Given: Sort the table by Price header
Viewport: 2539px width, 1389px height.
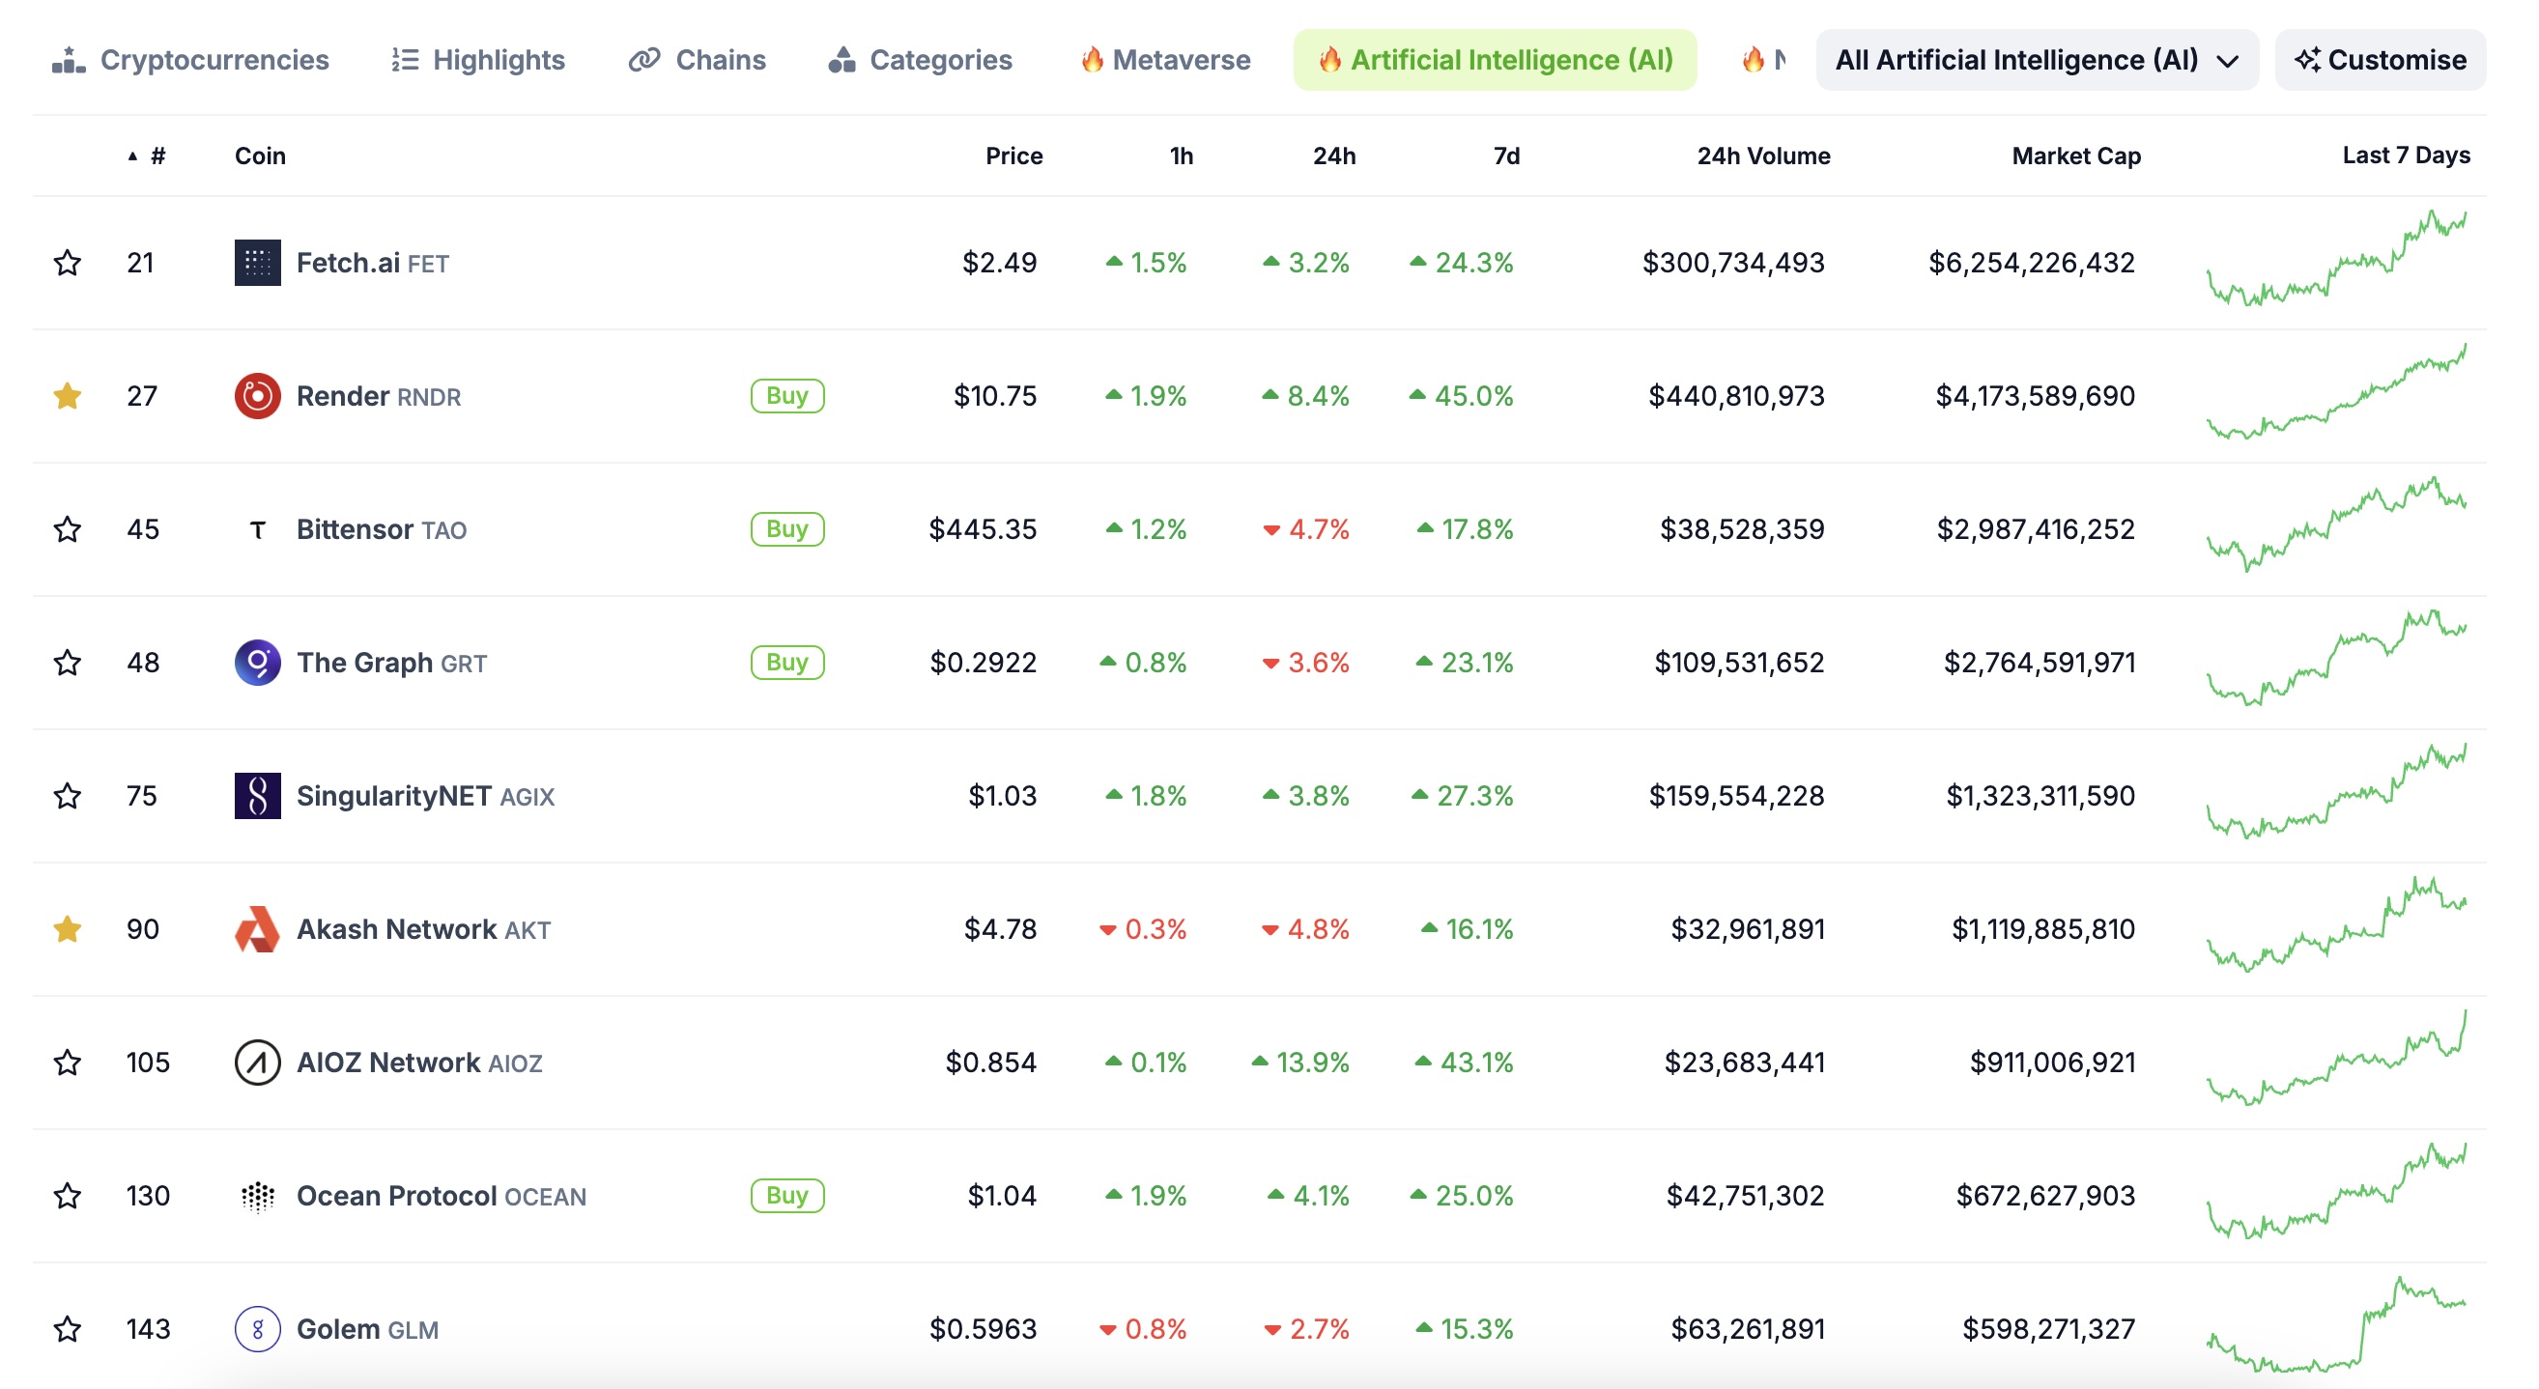Looking at the screenshot, I should pyautogui.click(x=1013, y=156).
